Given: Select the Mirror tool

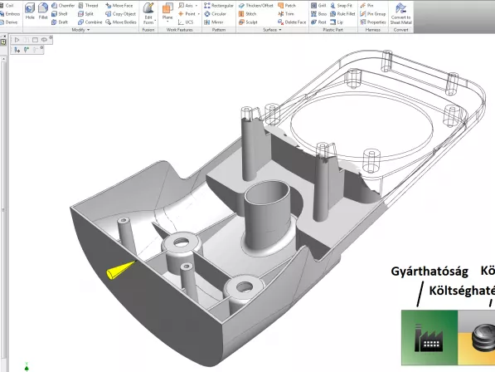Looking at the screenshot, I should (214, 22).
